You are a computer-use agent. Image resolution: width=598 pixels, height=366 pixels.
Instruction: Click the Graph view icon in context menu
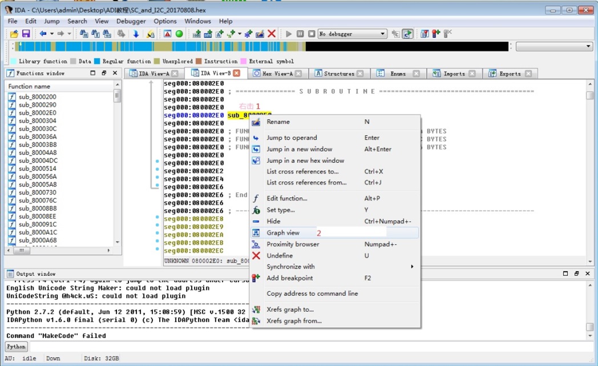(256, 233)
